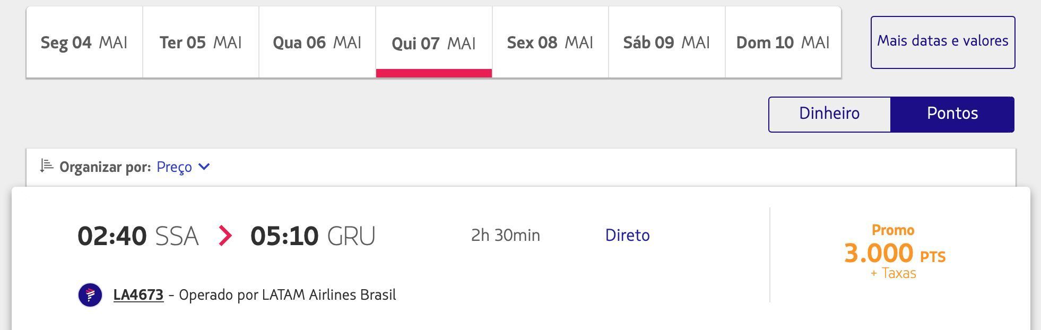Click the LATAM airline logo icon

(x=90, y=295)
